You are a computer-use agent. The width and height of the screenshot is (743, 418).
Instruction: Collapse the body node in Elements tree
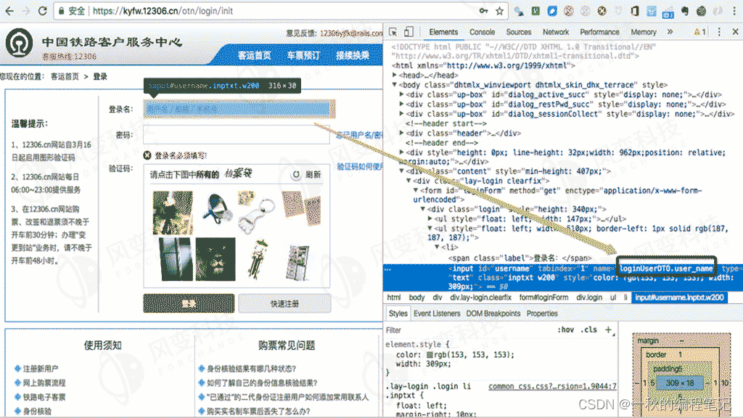coord(394,85)
